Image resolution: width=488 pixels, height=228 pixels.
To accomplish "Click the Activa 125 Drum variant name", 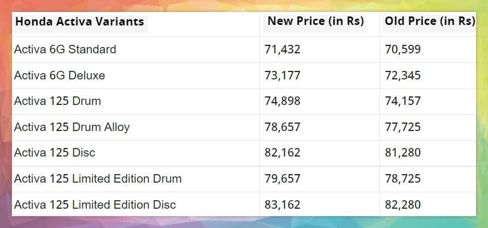I will 57,101.
